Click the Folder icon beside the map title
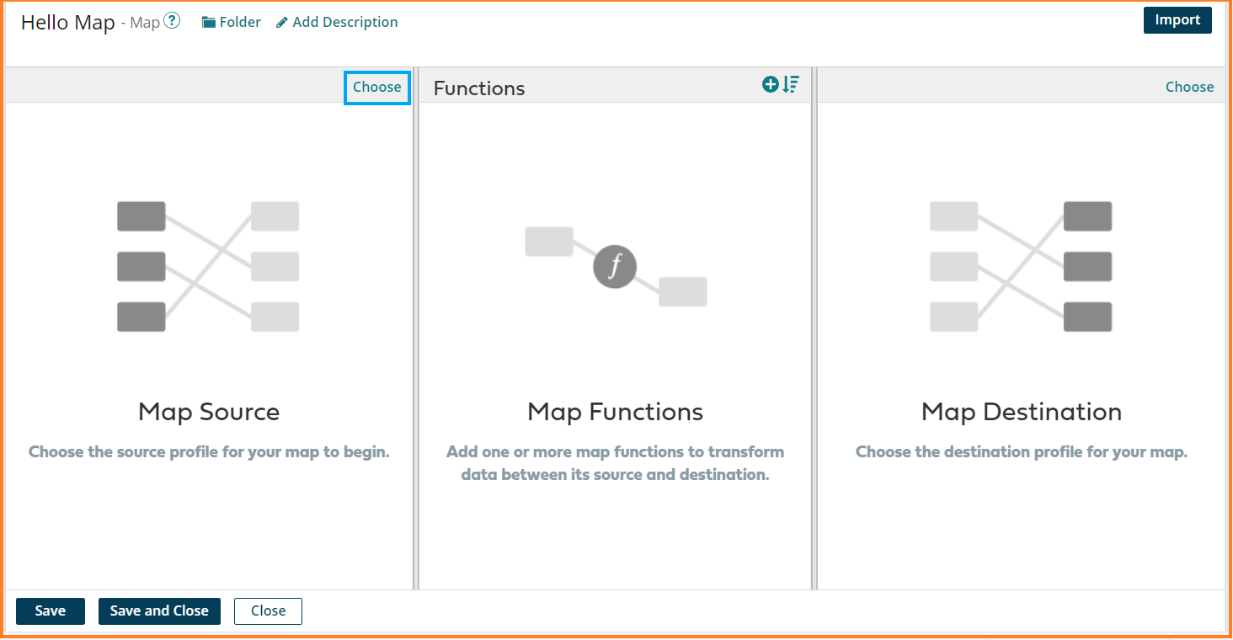 point(209,23)
